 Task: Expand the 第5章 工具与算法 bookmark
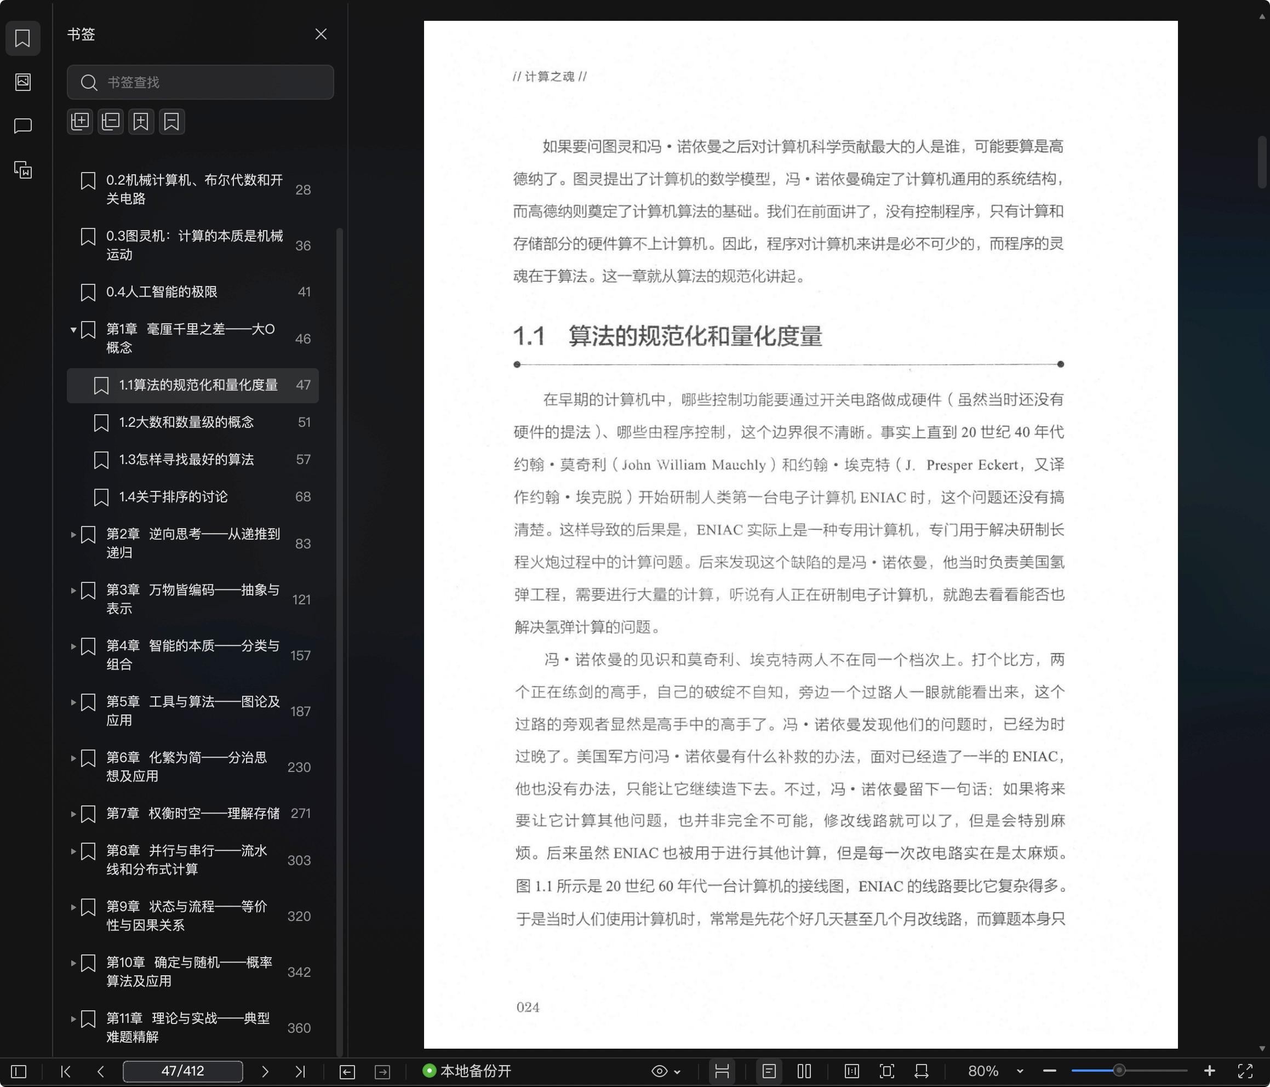point(73,702)
